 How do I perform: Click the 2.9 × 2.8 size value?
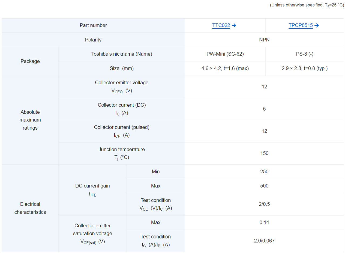tap(305, 69)
